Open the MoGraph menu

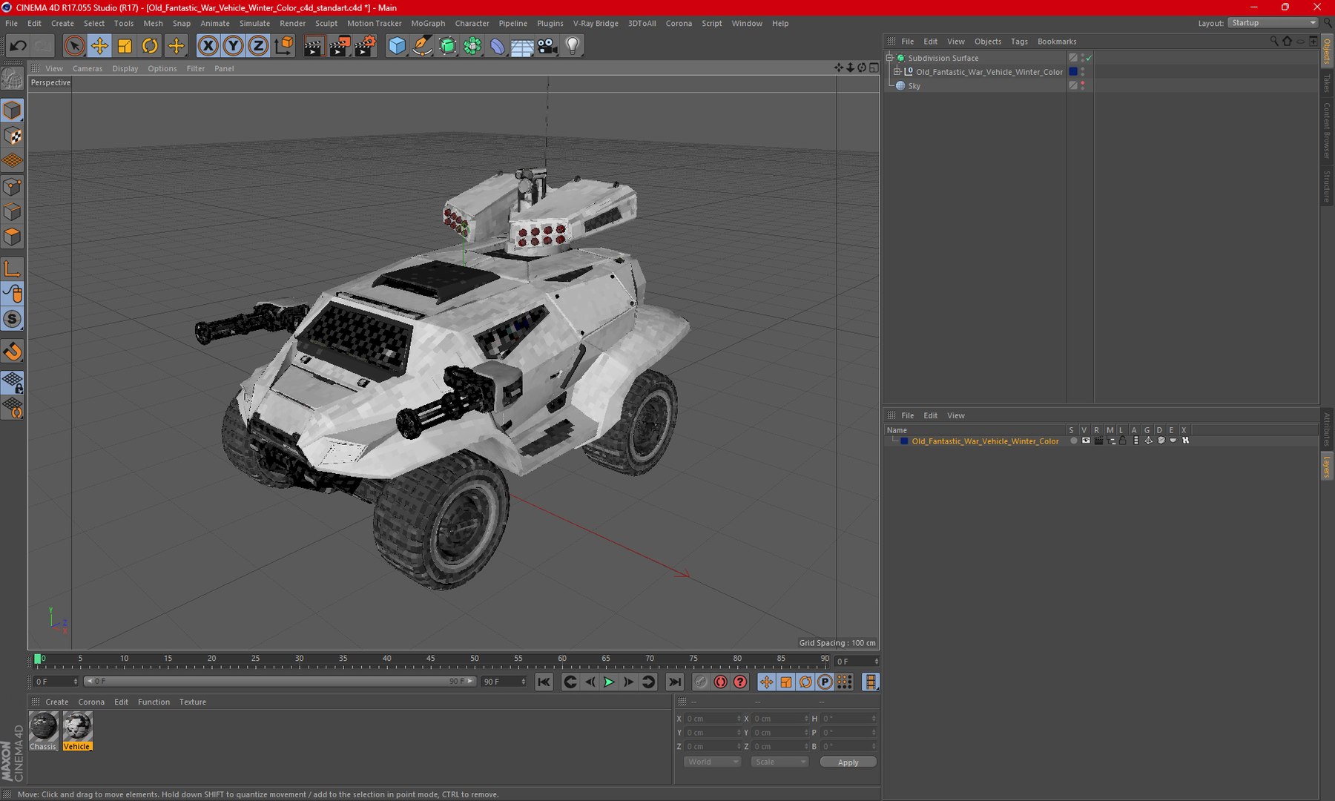(428, 23)
